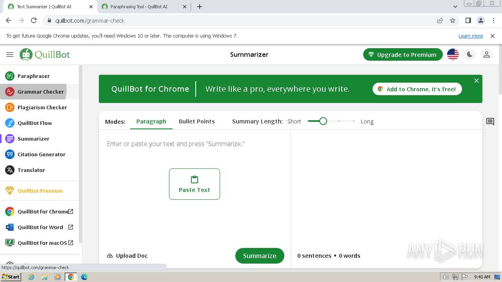Open QuillBot Premium diamond link
Viewport: 502px width, 282px height.
coord(39,191)
